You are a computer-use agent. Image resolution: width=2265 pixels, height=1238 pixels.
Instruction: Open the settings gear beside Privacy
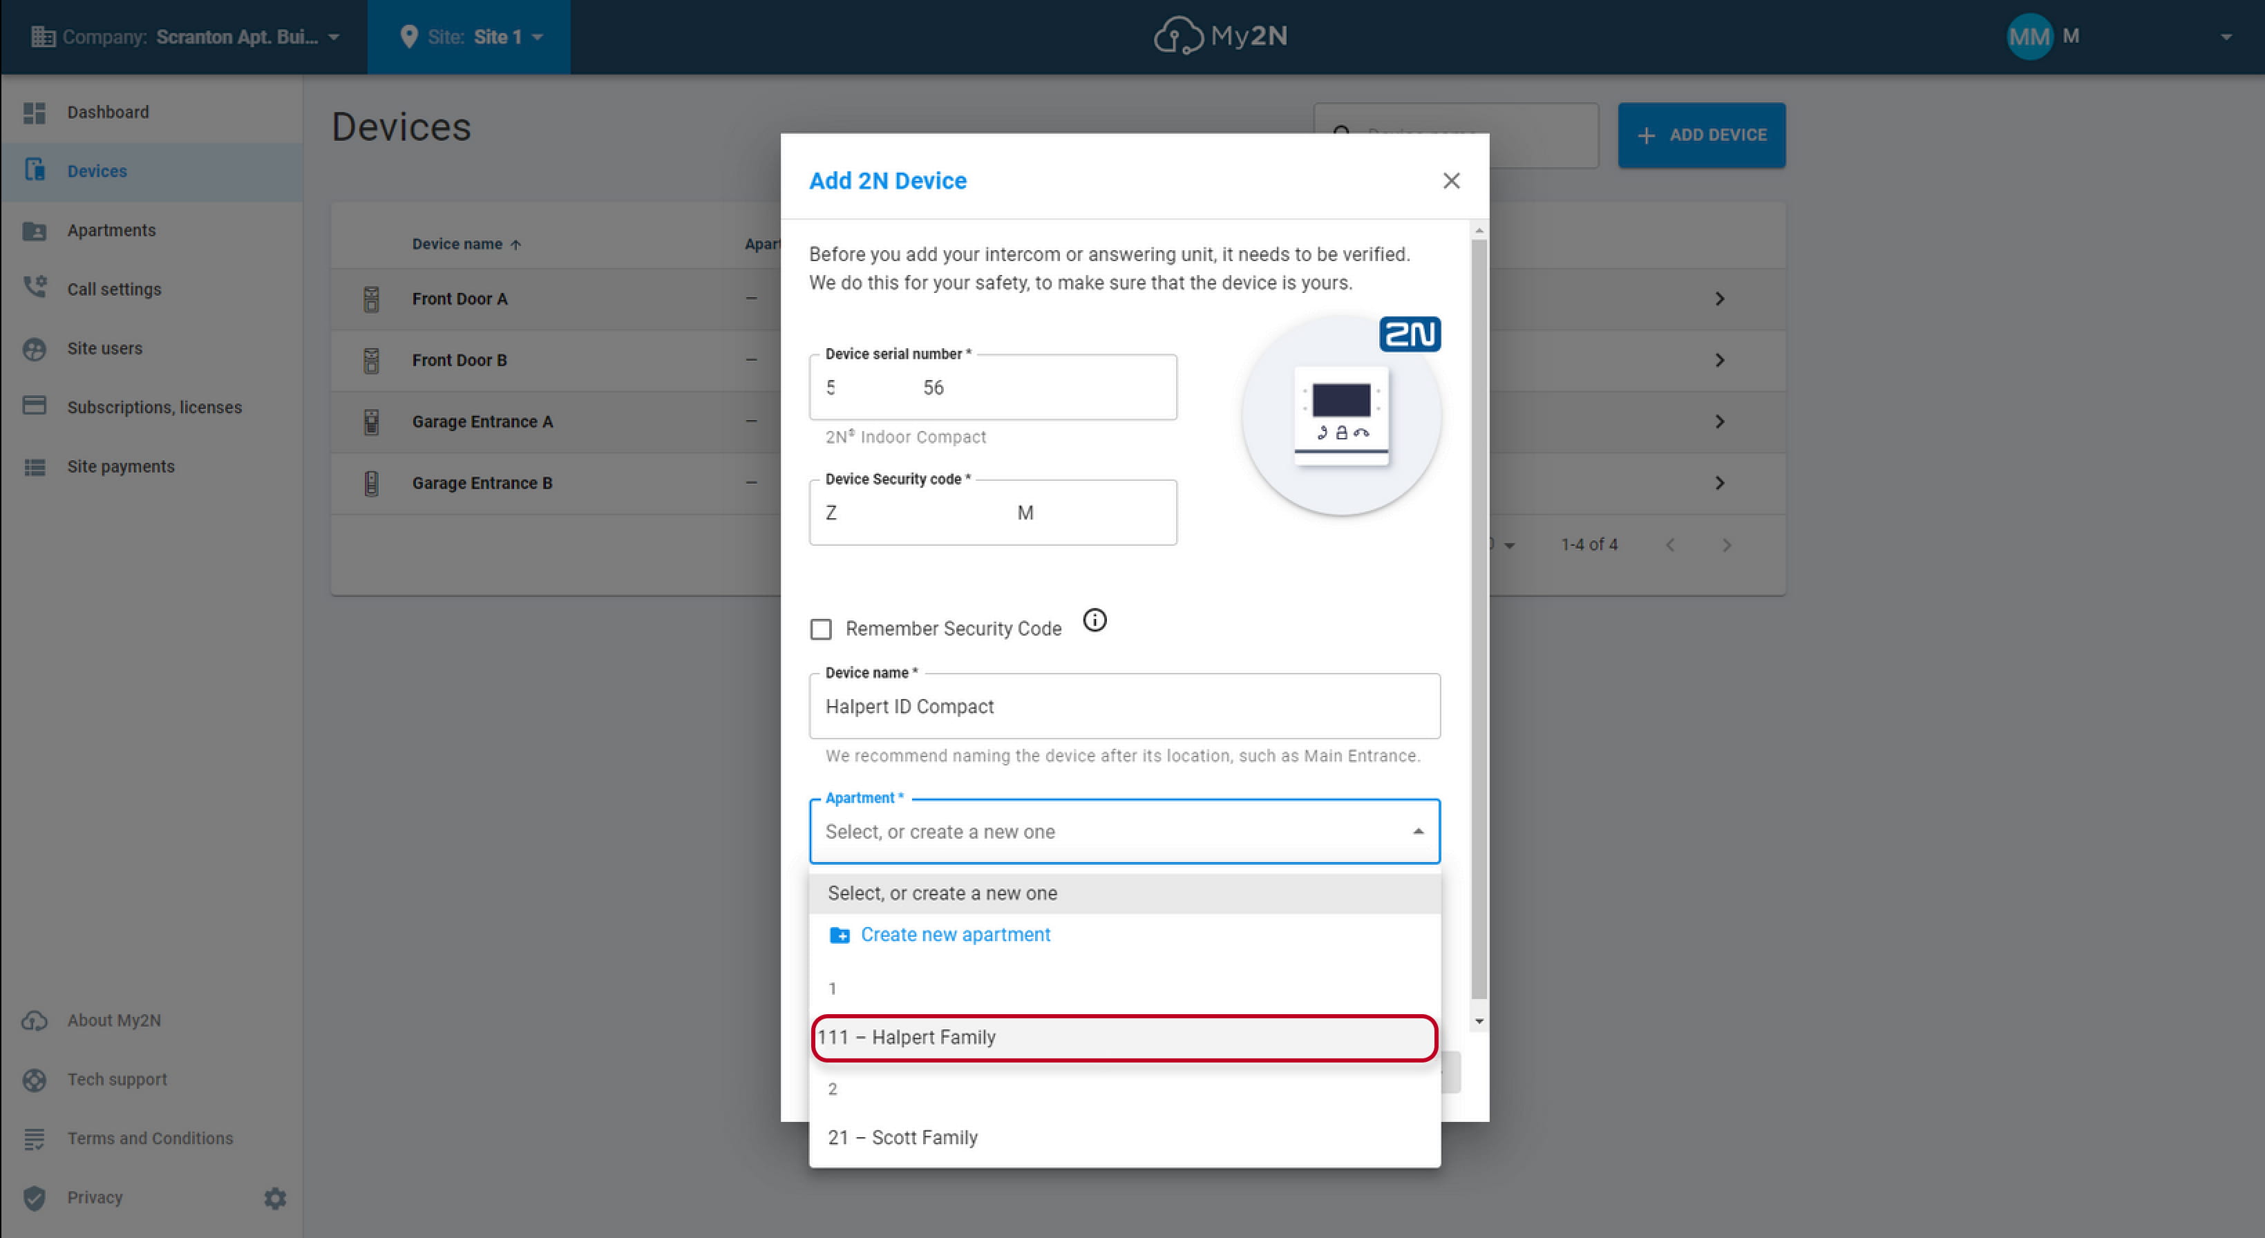pyautogui.click(x=275, y=1199)
